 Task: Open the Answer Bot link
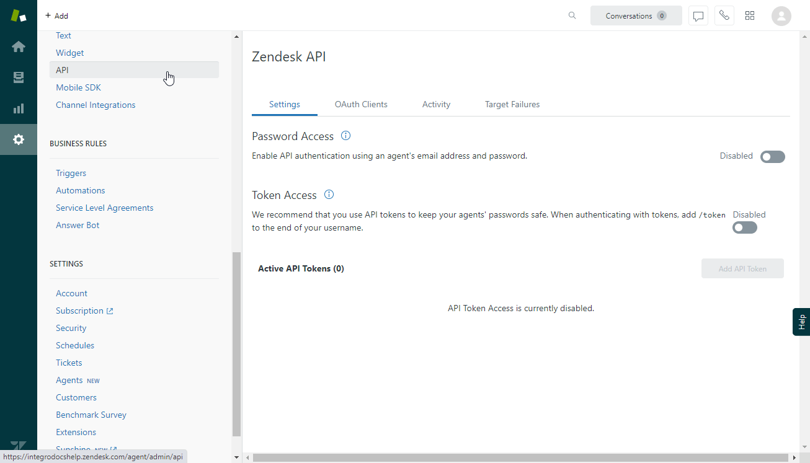pyautogui.click(x=78, y=226)
